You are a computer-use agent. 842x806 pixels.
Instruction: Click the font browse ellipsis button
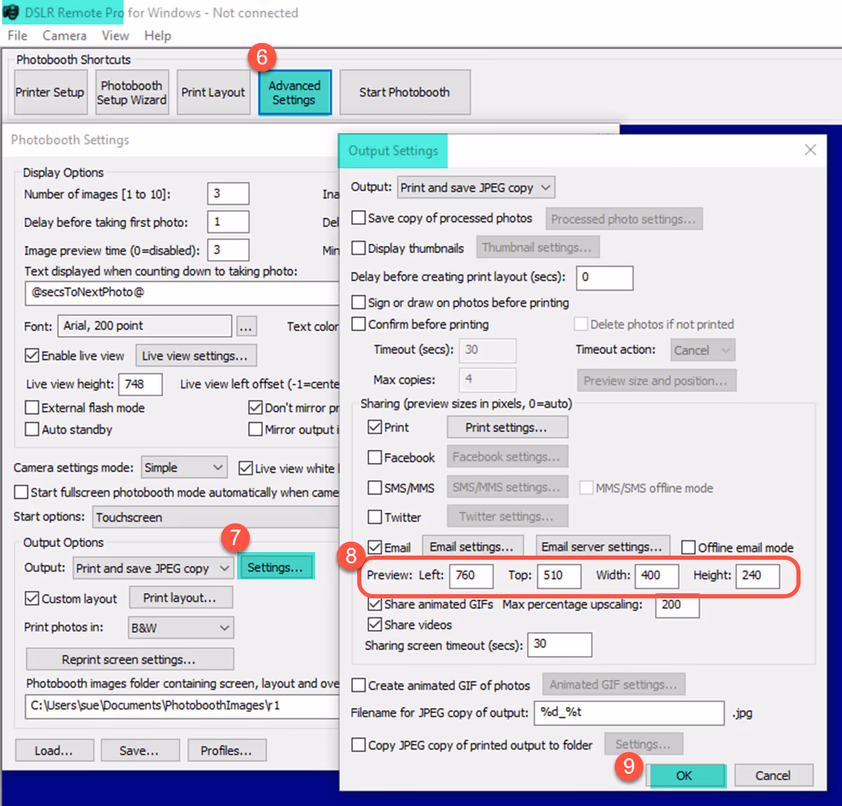(x=246, y=326)
